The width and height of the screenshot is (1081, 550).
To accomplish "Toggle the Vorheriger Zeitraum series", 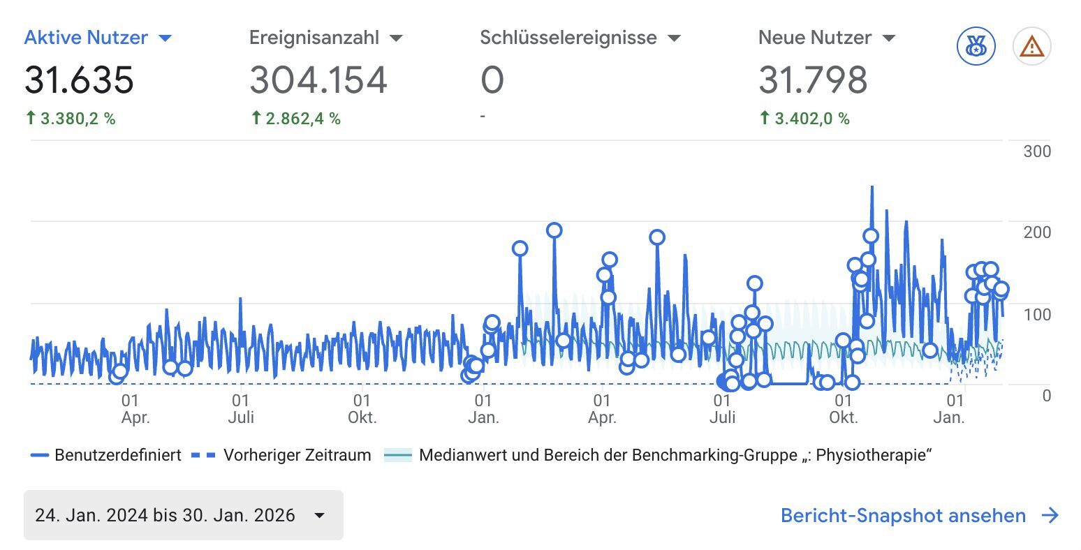I will 297,454.
